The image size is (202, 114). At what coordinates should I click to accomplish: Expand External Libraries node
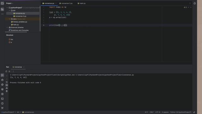click(x=7, y=28)
